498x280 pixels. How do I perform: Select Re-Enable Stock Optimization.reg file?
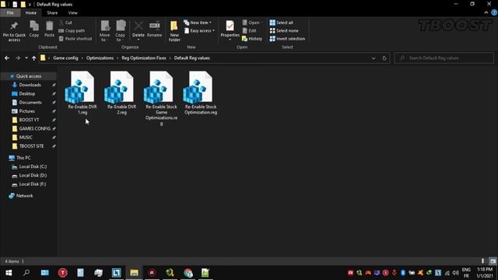(x=201, y=93)
